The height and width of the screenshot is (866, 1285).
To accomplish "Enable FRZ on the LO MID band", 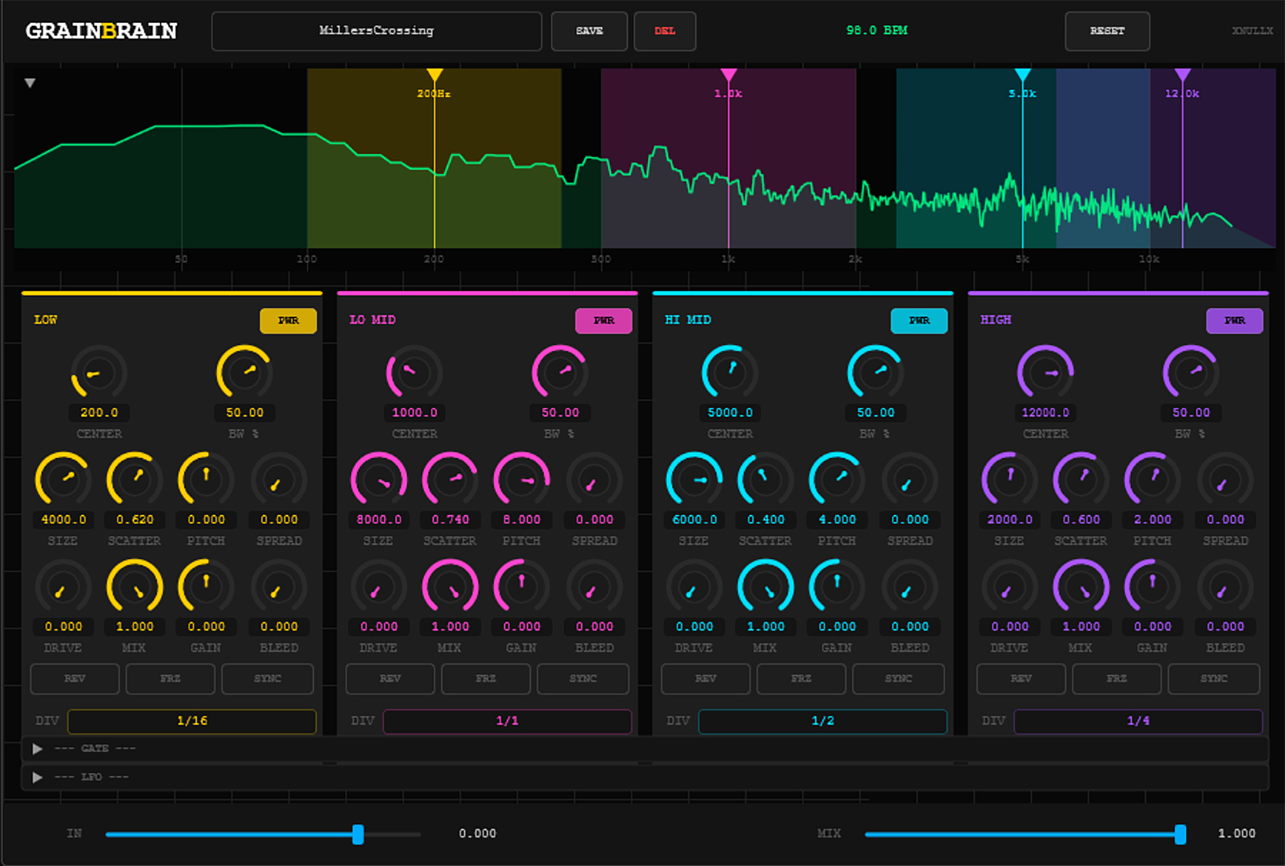I will pyautogui.click(x=486, y=678).
